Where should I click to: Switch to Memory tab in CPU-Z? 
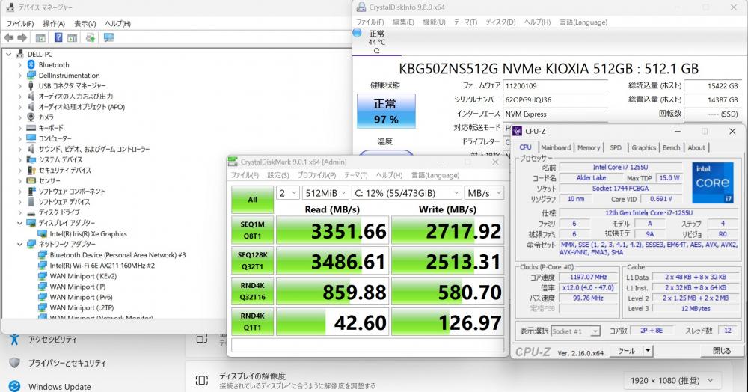[589, 147]
